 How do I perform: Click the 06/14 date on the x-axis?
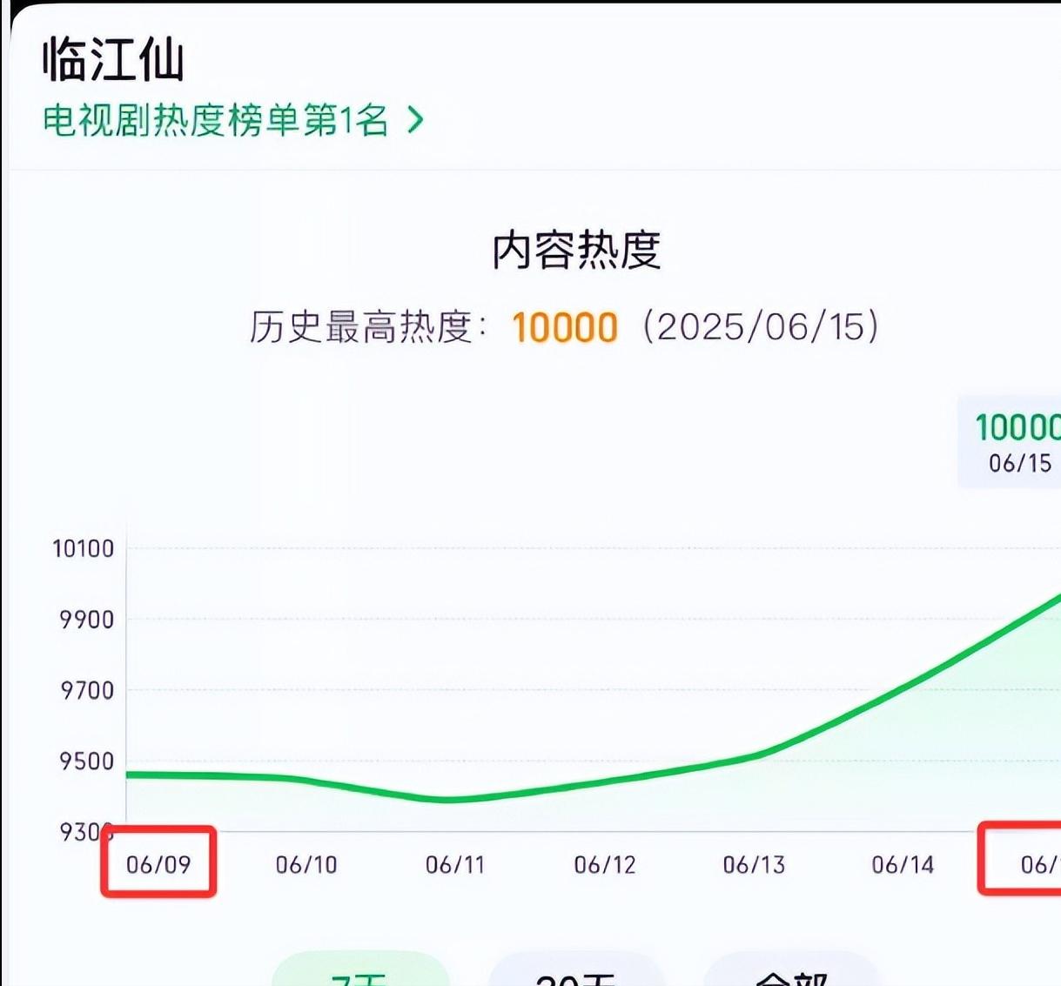click(903, 864)
